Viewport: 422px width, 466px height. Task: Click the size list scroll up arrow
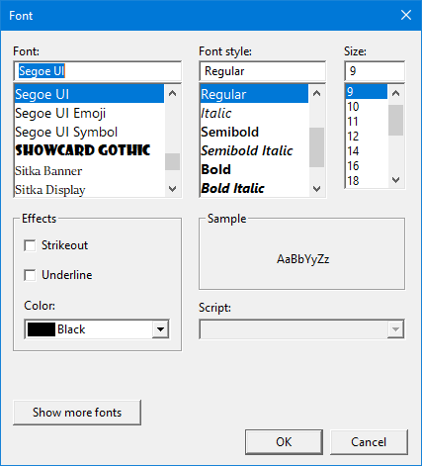coord(395,93)
